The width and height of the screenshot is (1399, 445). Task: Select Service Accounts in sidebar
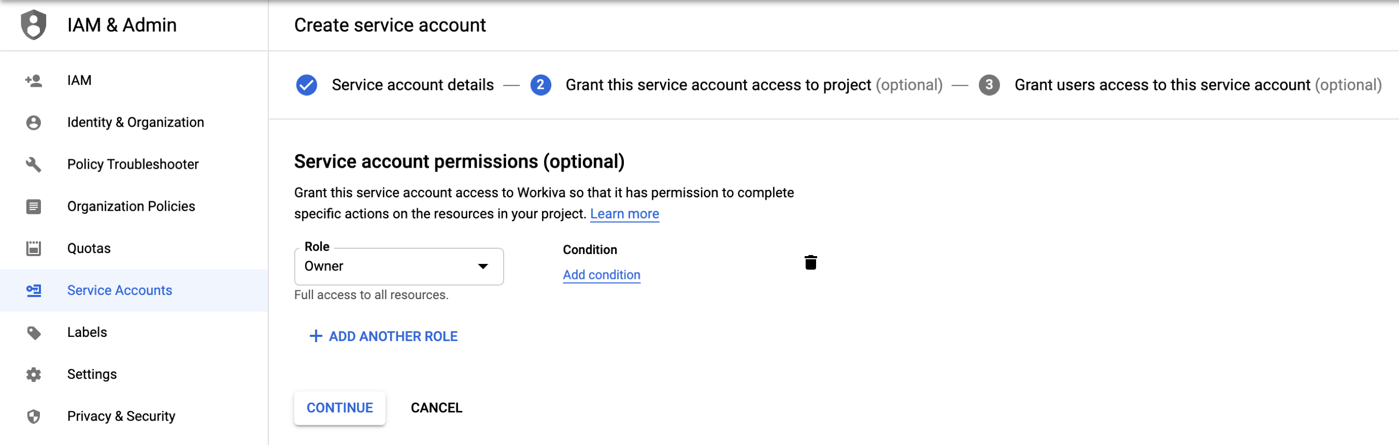coord(134,290)
